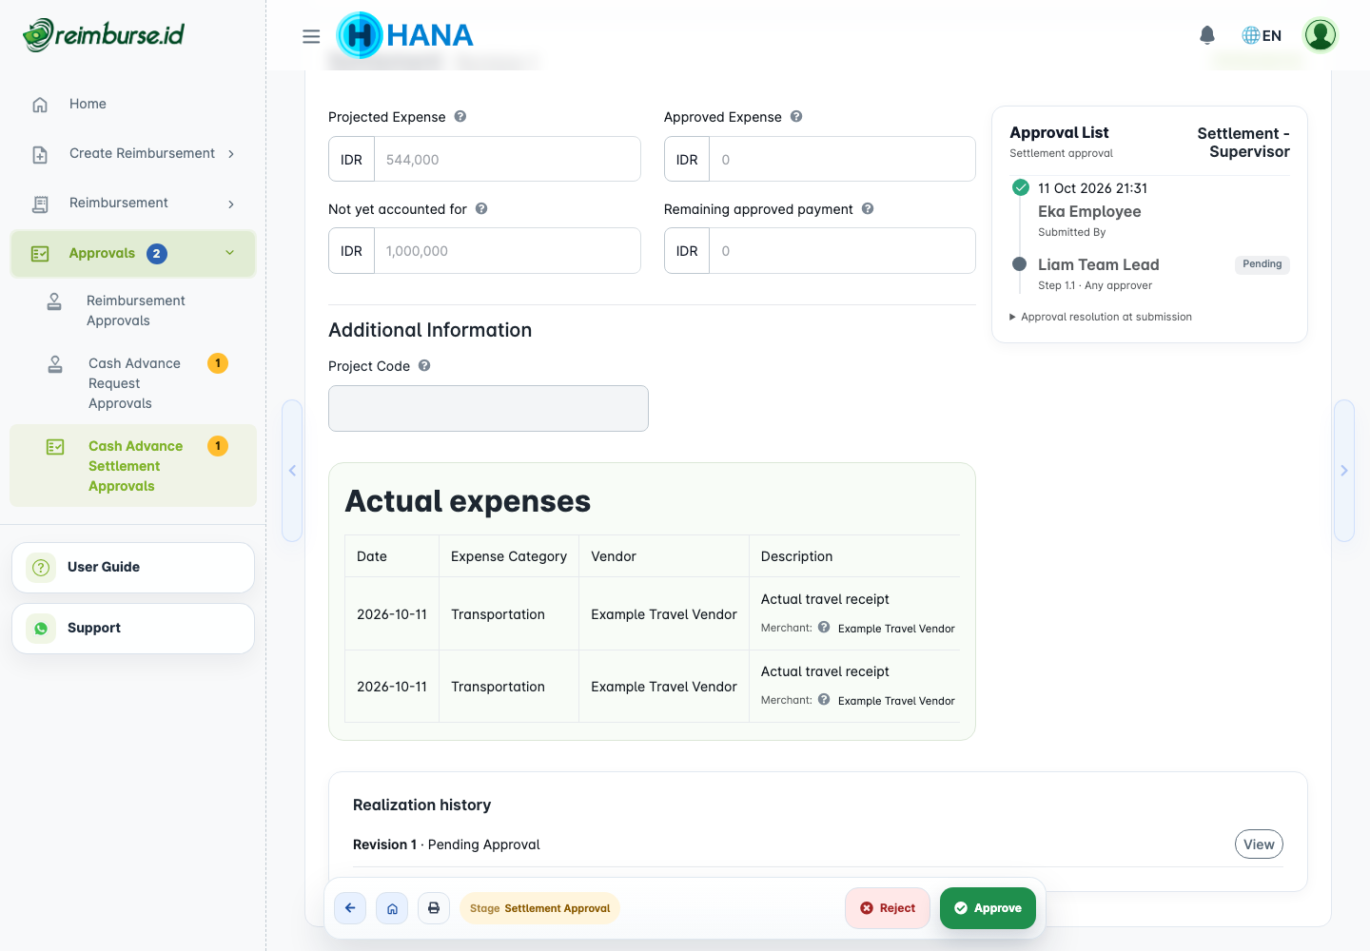Click the right panel arrow handle

[x=1343, y=471]
